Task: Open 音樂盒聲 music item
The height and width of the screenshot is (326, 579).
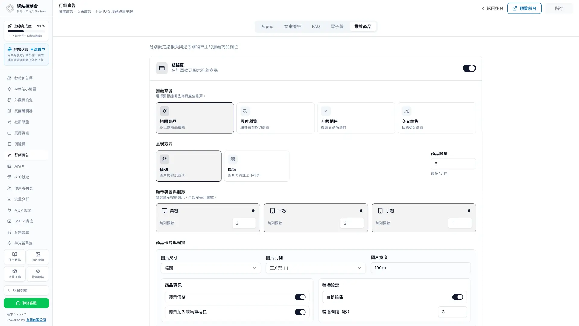Action: (x=26, y=232)
